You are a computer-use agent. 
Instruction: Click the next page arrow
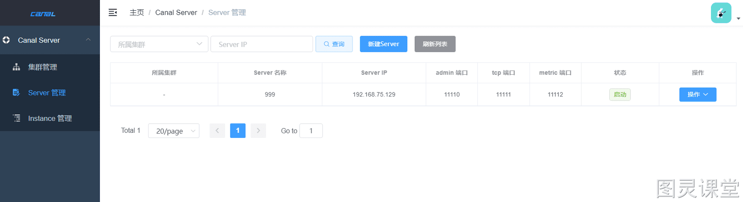click(x=258, y=131)
